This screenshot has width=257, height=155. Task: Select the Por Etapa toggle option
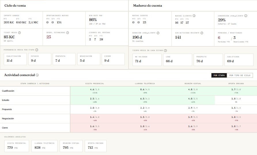click(x=219, y=75)
